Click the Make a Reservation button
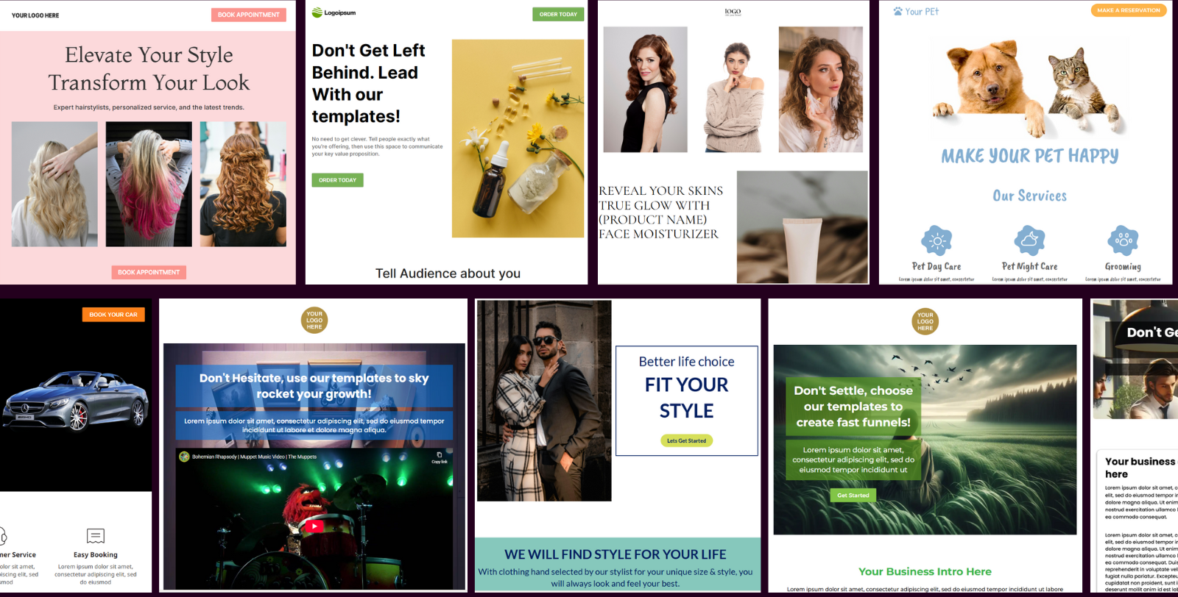 1129,10
